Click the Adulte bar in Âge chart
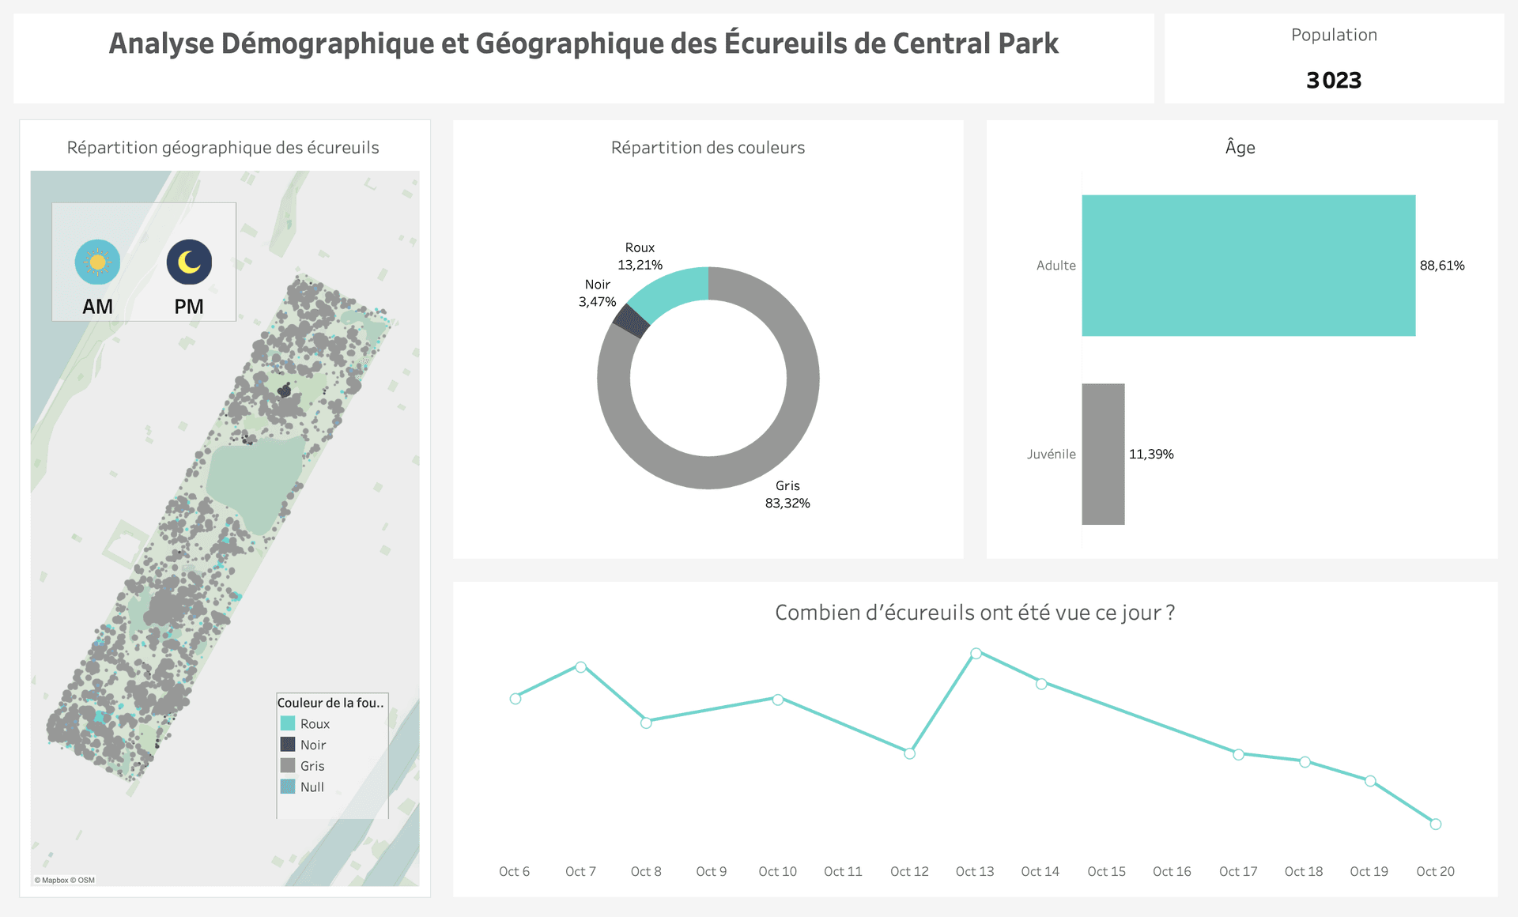 coord(1248,266)
